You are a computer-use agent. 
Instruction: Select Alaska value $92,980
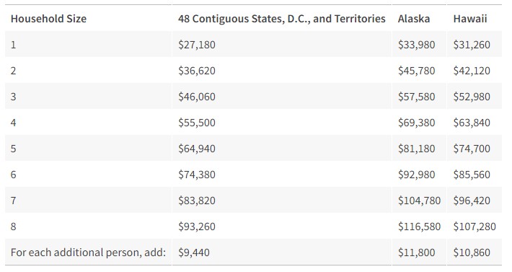pos(416,175)
